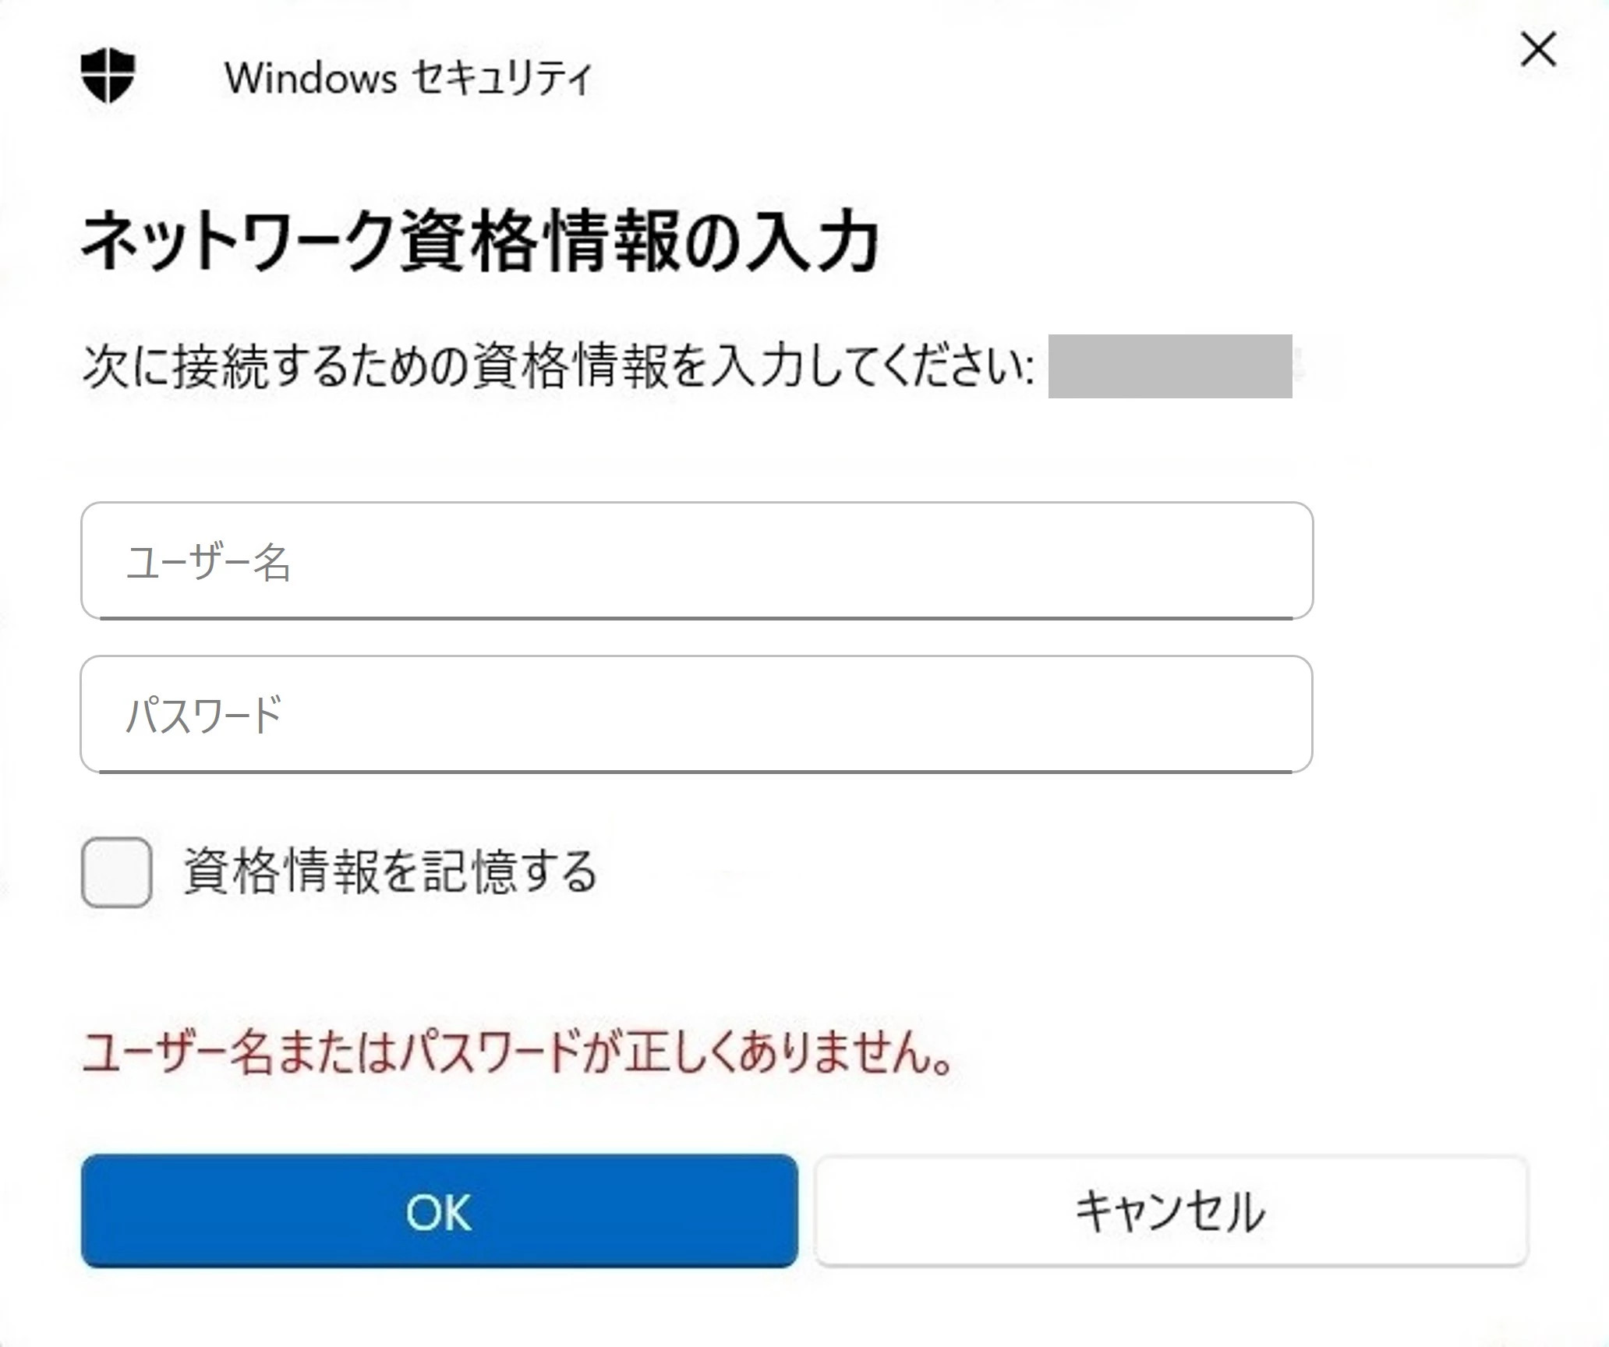Select the blue OK button label
Screen dimensions: 1609x1347
(439, 1212)
